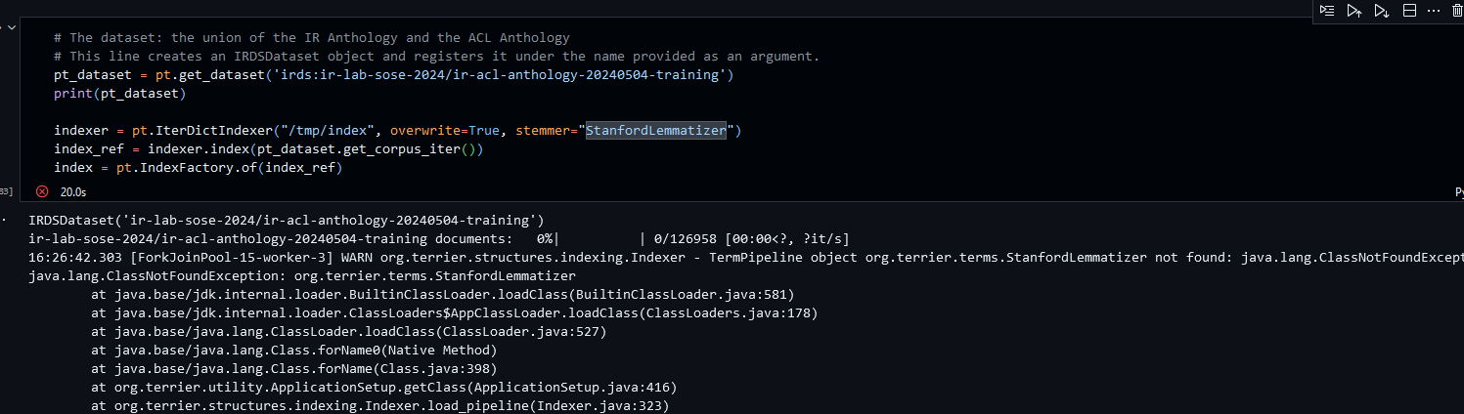Image resolution: width=1464 pixels, height=414 pixels.
Task: Click the IRDSDataset output text line
Action: (x=287, y=221)
